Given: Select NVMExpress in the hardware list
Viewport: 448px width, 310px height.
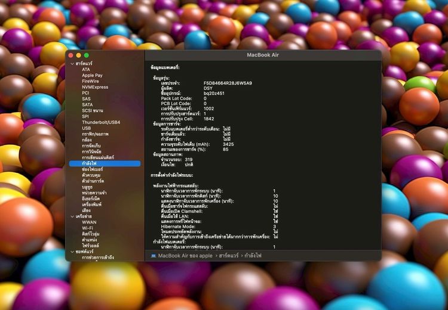Looking at the screenshot, I should coord(95,87).
